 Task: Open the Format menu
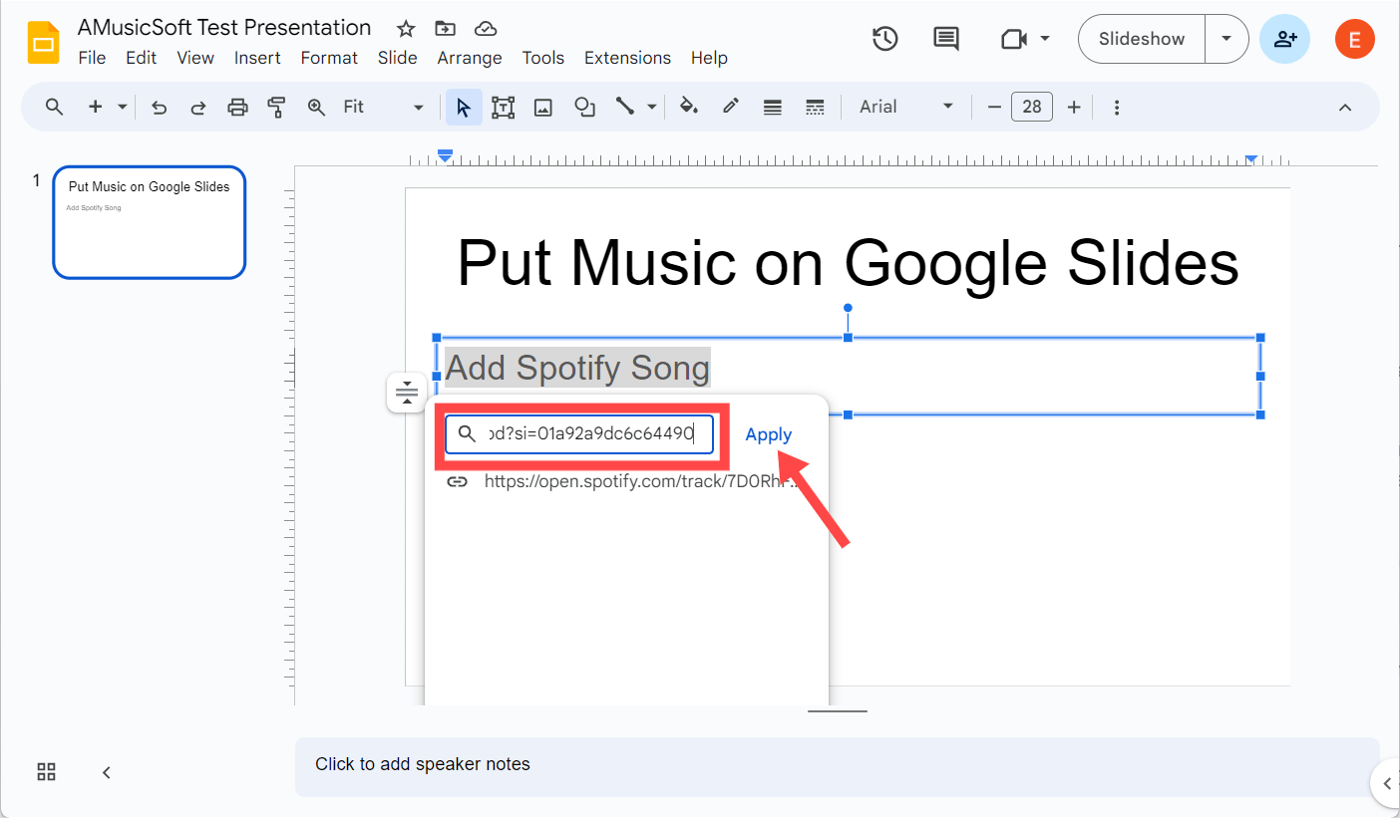tap(329, 58)
